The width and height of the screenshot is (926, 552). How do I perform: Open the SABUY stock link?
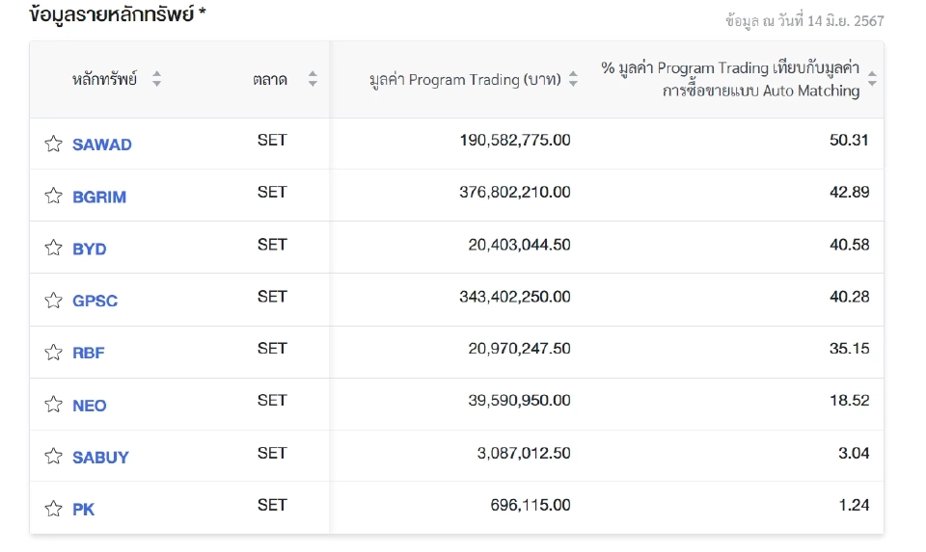100,458
